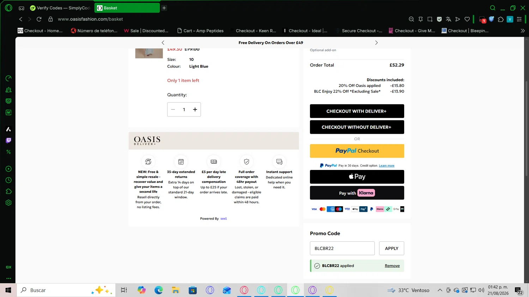
Task: Open the Opera GX main menu logo
Action: point(8,8)
